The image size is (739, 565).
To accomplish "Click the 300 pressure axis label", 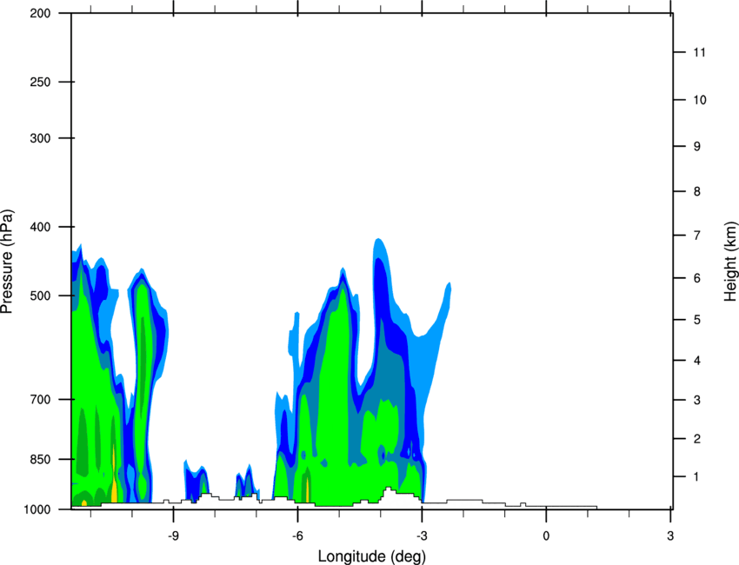I will [40, 138].
